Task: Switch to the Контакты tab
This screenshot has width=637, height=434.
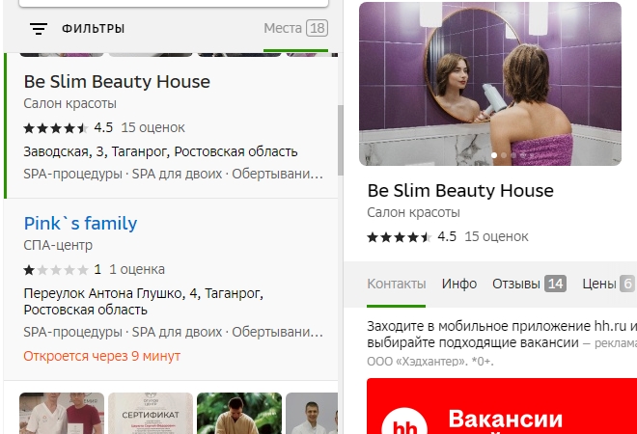Action: click(x=396, y=284)
